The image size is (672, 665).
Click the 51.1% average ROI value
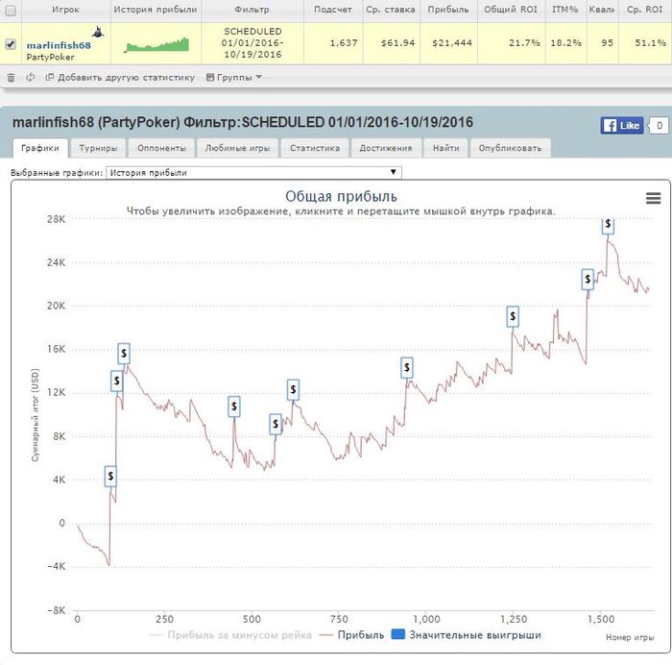(x=650, y=43)
